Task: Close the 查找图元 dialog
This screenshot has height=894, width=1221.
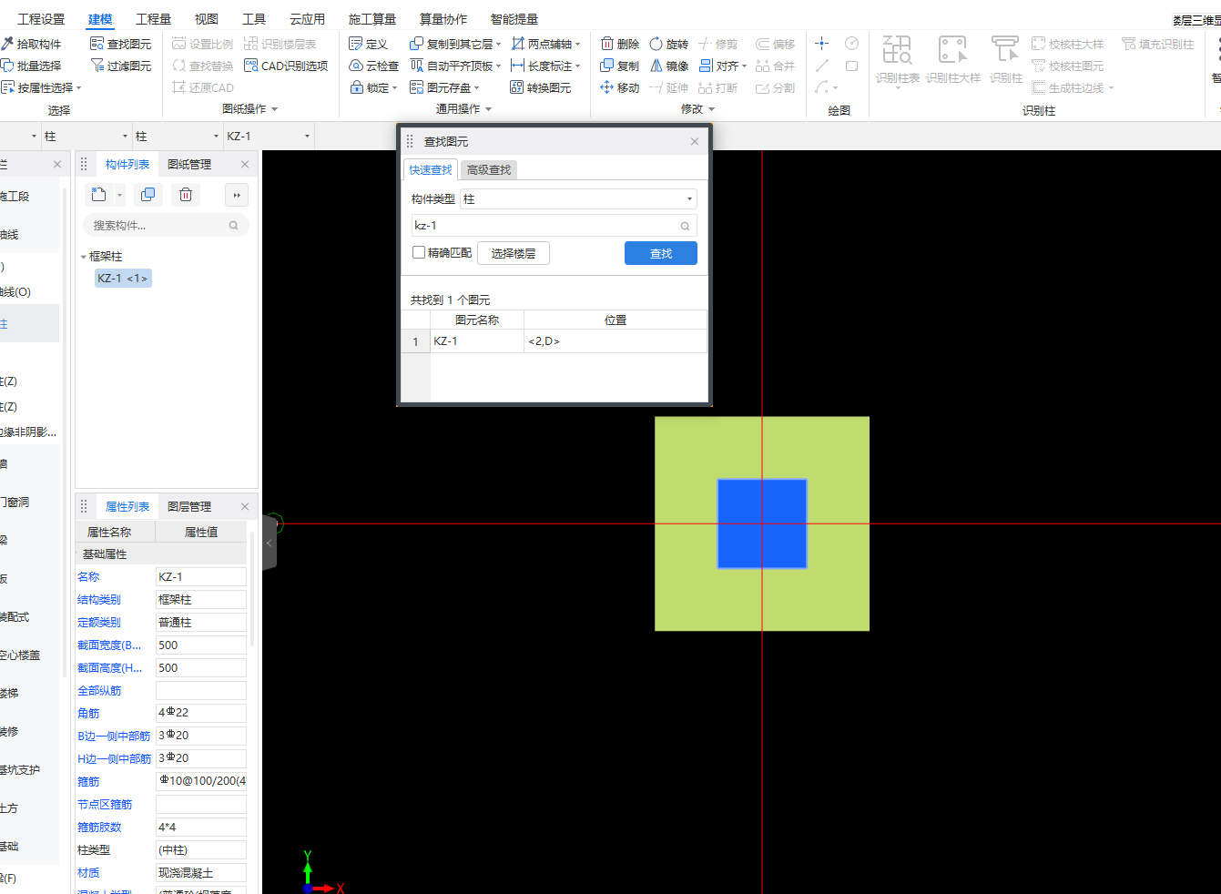Action: (x=695, y=141)
